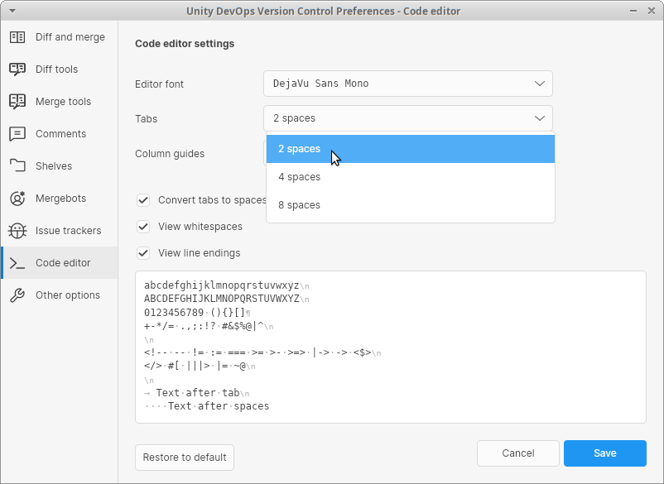Go to the Comments preferences page
Screen dimensions: 664x484
click(60, 133)
